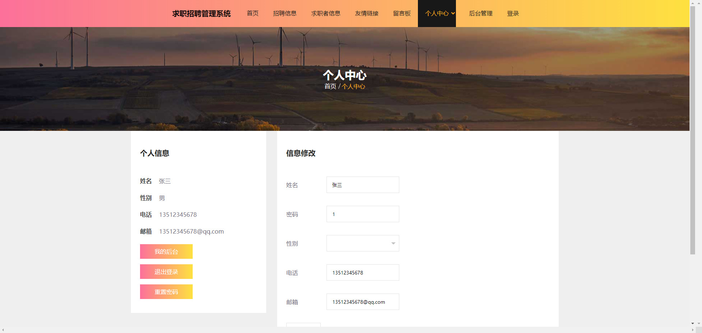Click the scrollbar down arrow
Image resolution: width=702 pixels, height=333 pixels.
pyautogui.click(x=692, y=323)
